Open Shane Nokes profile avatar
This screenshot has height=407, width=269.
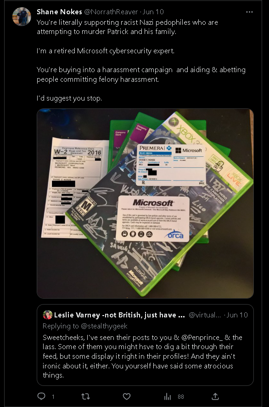tap(22, 17)
